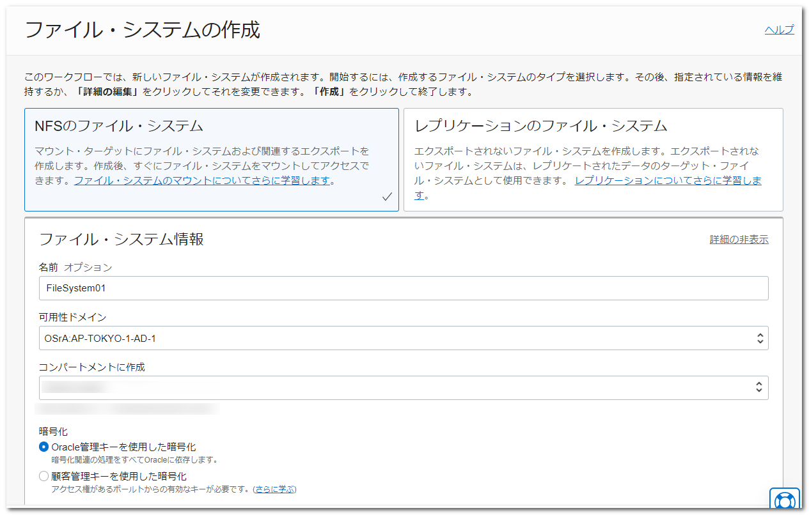
Task: Click the checkmark on NFS card
Action: pyautogui.click(x=387, y=197)
